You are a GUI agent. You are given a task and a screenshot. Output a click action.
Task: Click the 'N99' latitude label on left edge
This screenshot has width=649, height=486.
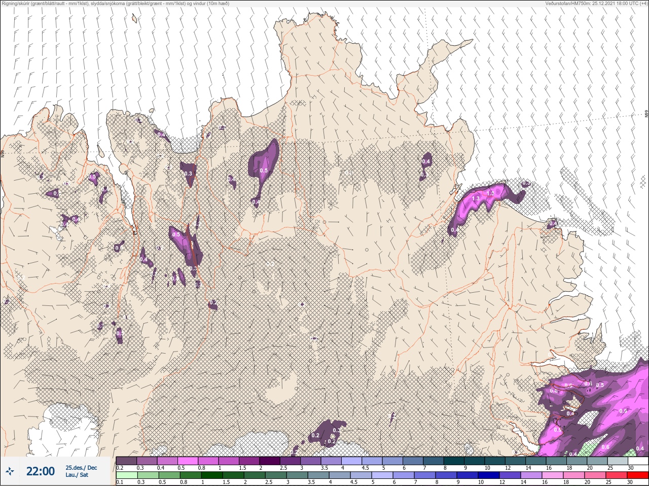[x=3, y=153]
